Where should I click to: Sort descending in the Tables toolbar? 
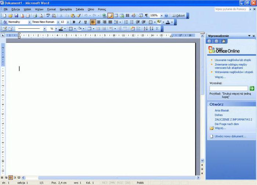pos(151,29)
